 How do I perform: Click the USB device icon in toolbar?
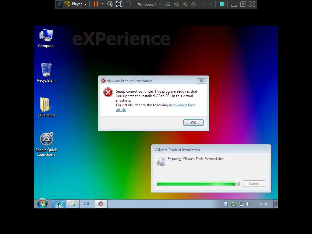(211, 4)
